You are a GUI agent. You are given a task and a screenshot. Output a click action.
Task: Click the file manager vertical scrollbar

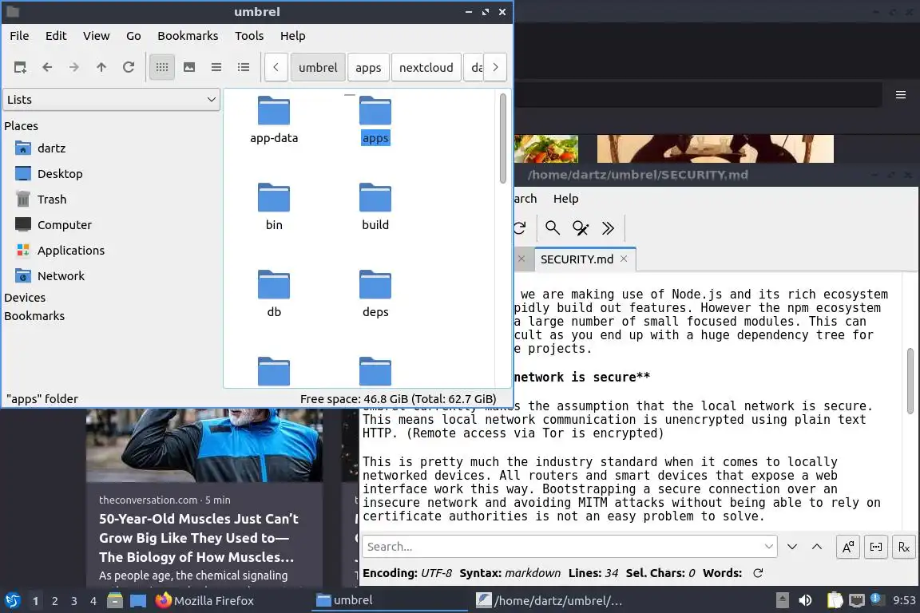pyautogui.click(x=503, y=138)
